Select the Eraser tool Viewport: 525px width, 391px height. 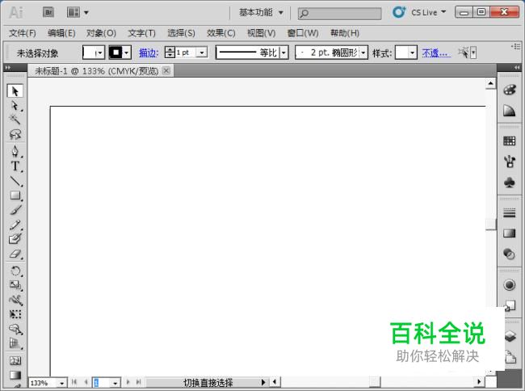(15, 254)
